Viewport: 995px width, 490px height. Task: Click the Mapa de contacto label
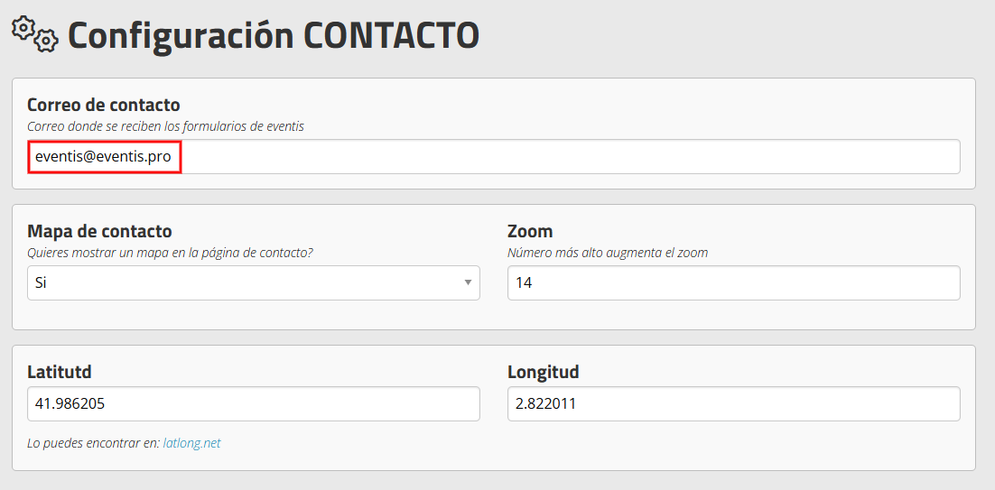[x=99, y=231]
